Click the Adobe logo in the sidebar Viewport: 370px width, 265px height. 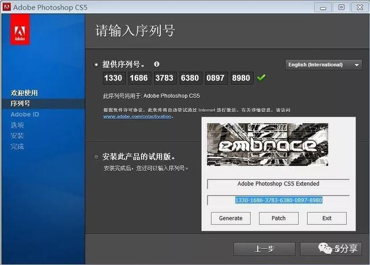click(x=20, y=29)
